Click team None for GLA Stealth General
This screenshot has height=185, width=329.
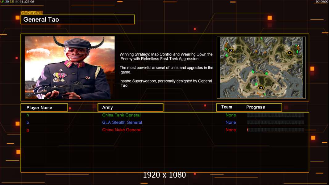click(x=231, y=122)
